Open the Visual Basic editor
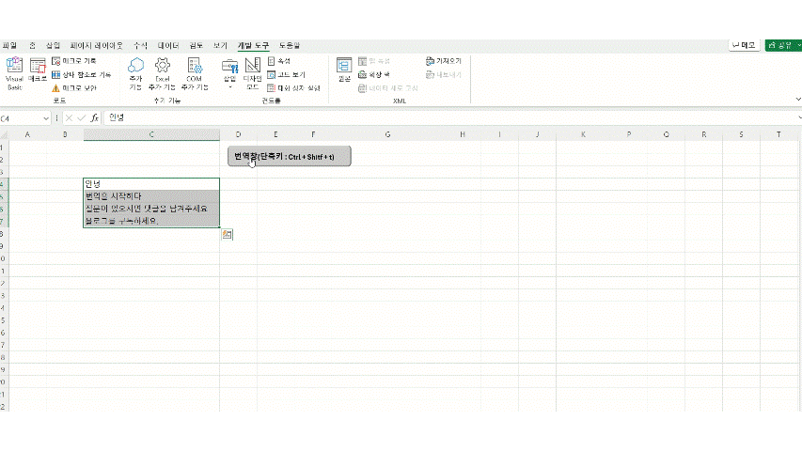Image resolution: width=802 pixels, height=451 pixels. tap(14, 74)
